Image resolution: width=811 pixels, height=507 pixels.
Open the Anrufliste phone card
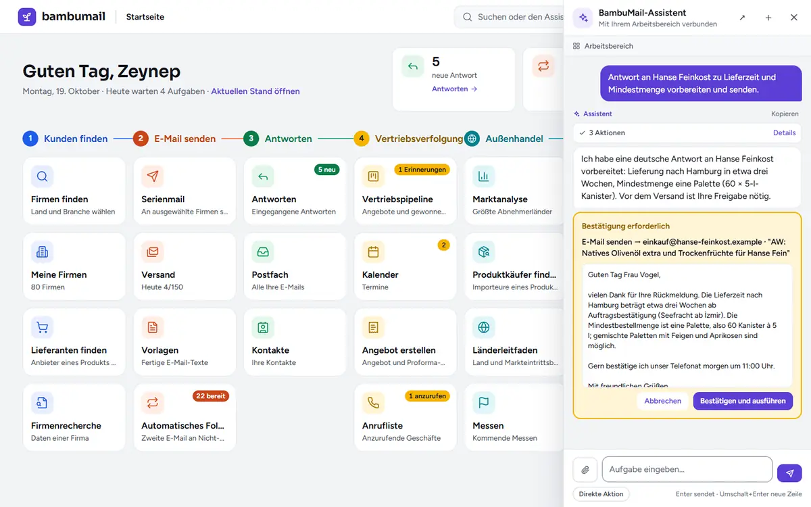(x=405, y=418)
